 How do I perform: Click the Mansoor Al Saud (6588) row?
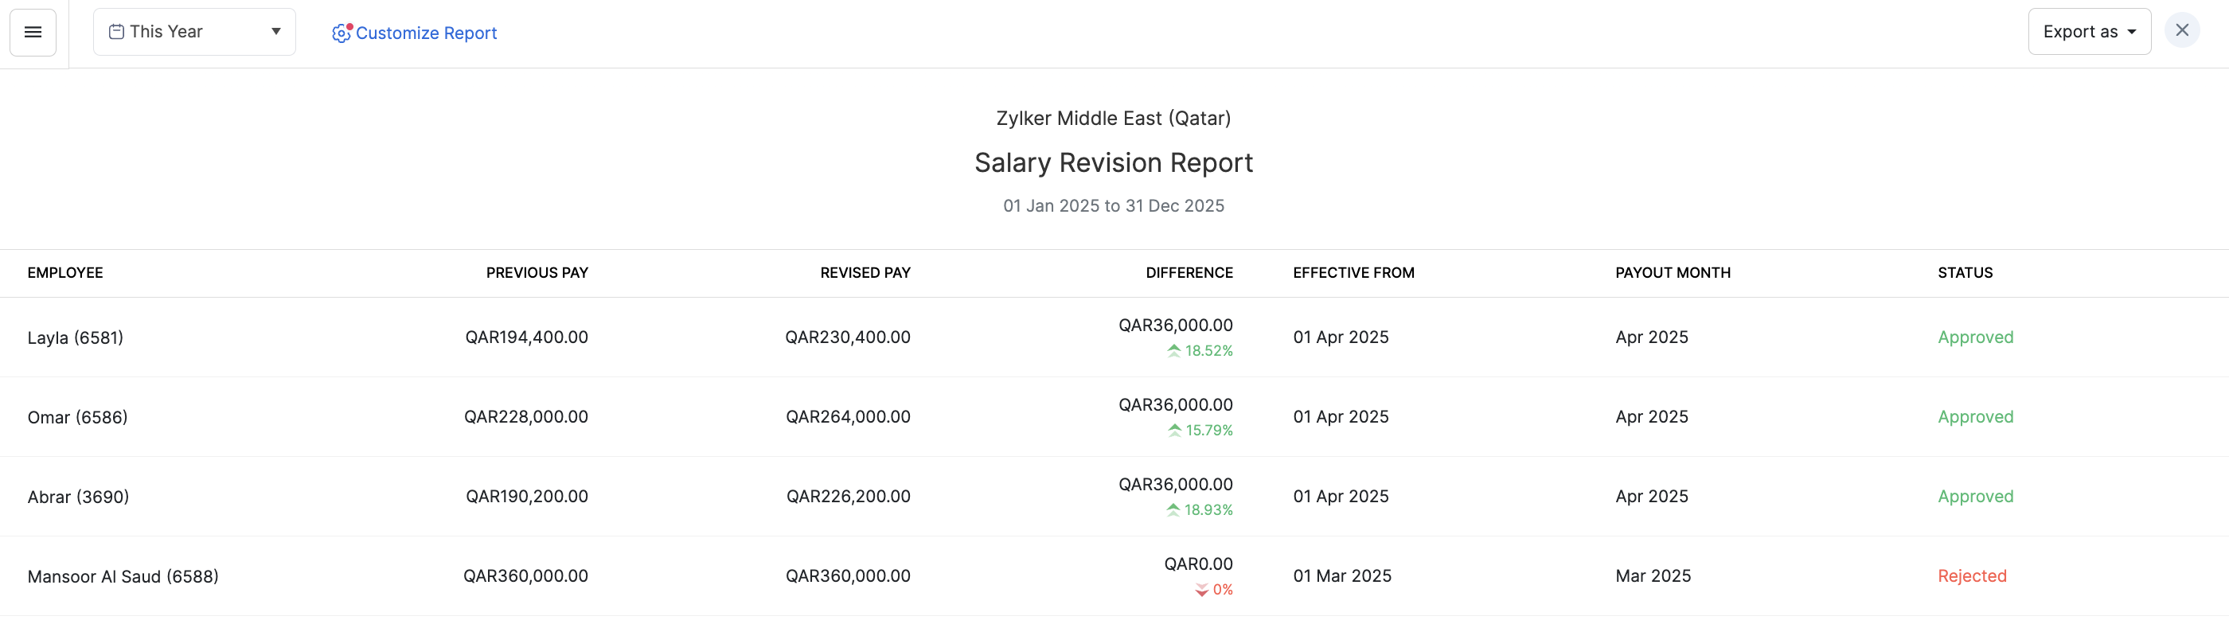123,576
